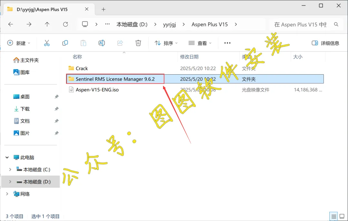Screen dimensions: 348x221
Task: Delete the selection with trash icon
Action: tap(138, 43)
